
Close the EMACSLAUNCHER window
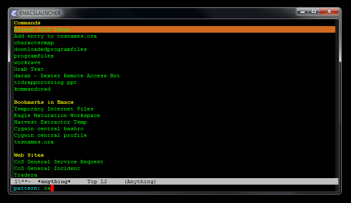tap(329, 12)
